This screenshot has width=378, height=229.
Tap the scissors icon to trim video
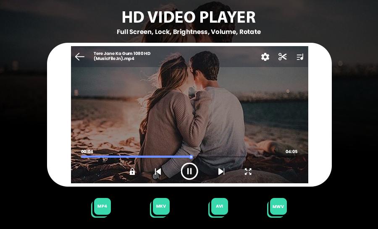coord(283,57)
